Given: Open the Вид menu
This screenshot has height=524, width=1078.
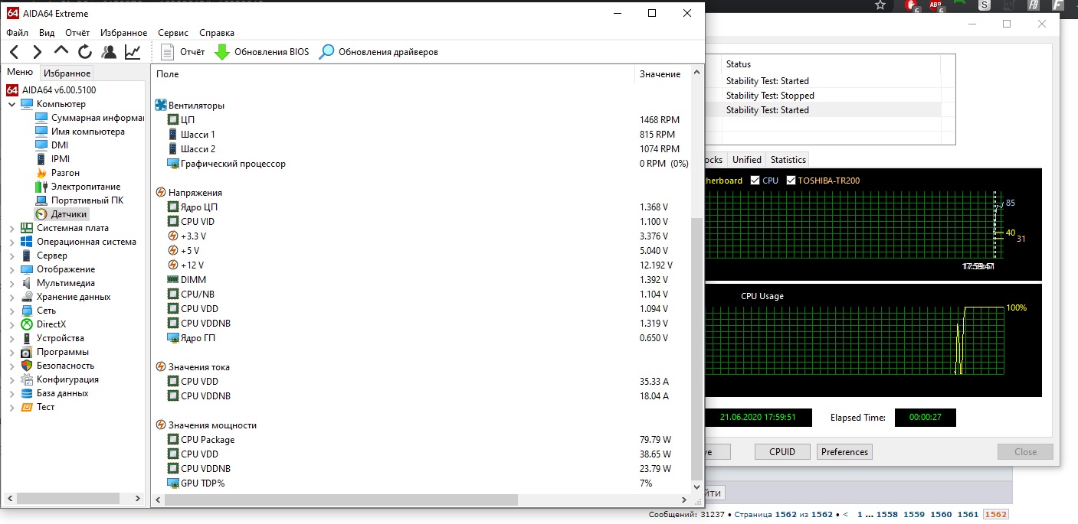Looking at the screenshot, I should click(x=47, y=33).
